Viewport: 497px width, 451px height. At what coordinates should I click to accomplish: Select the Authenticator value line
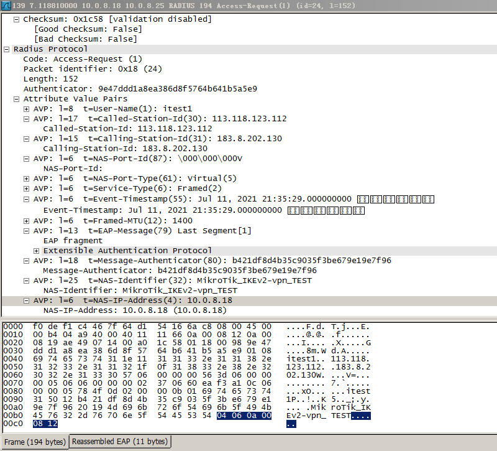140,89
